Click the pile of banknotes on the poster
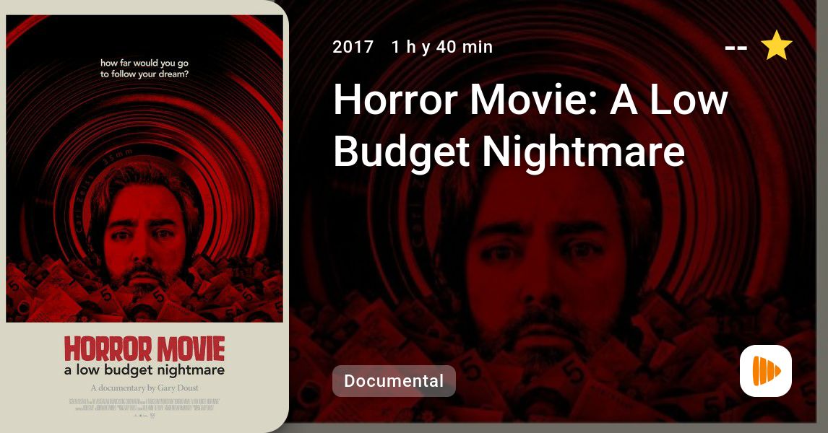This screenshot has height=433, width=828. click(x=145, y=292)
